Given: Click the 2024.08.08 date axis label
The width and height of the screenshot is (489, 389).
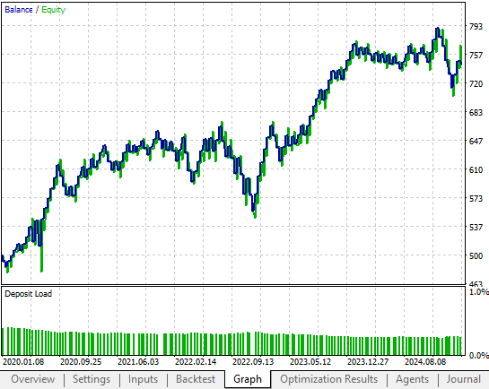Looking at the screenshot, I should (x=425, y=362).
